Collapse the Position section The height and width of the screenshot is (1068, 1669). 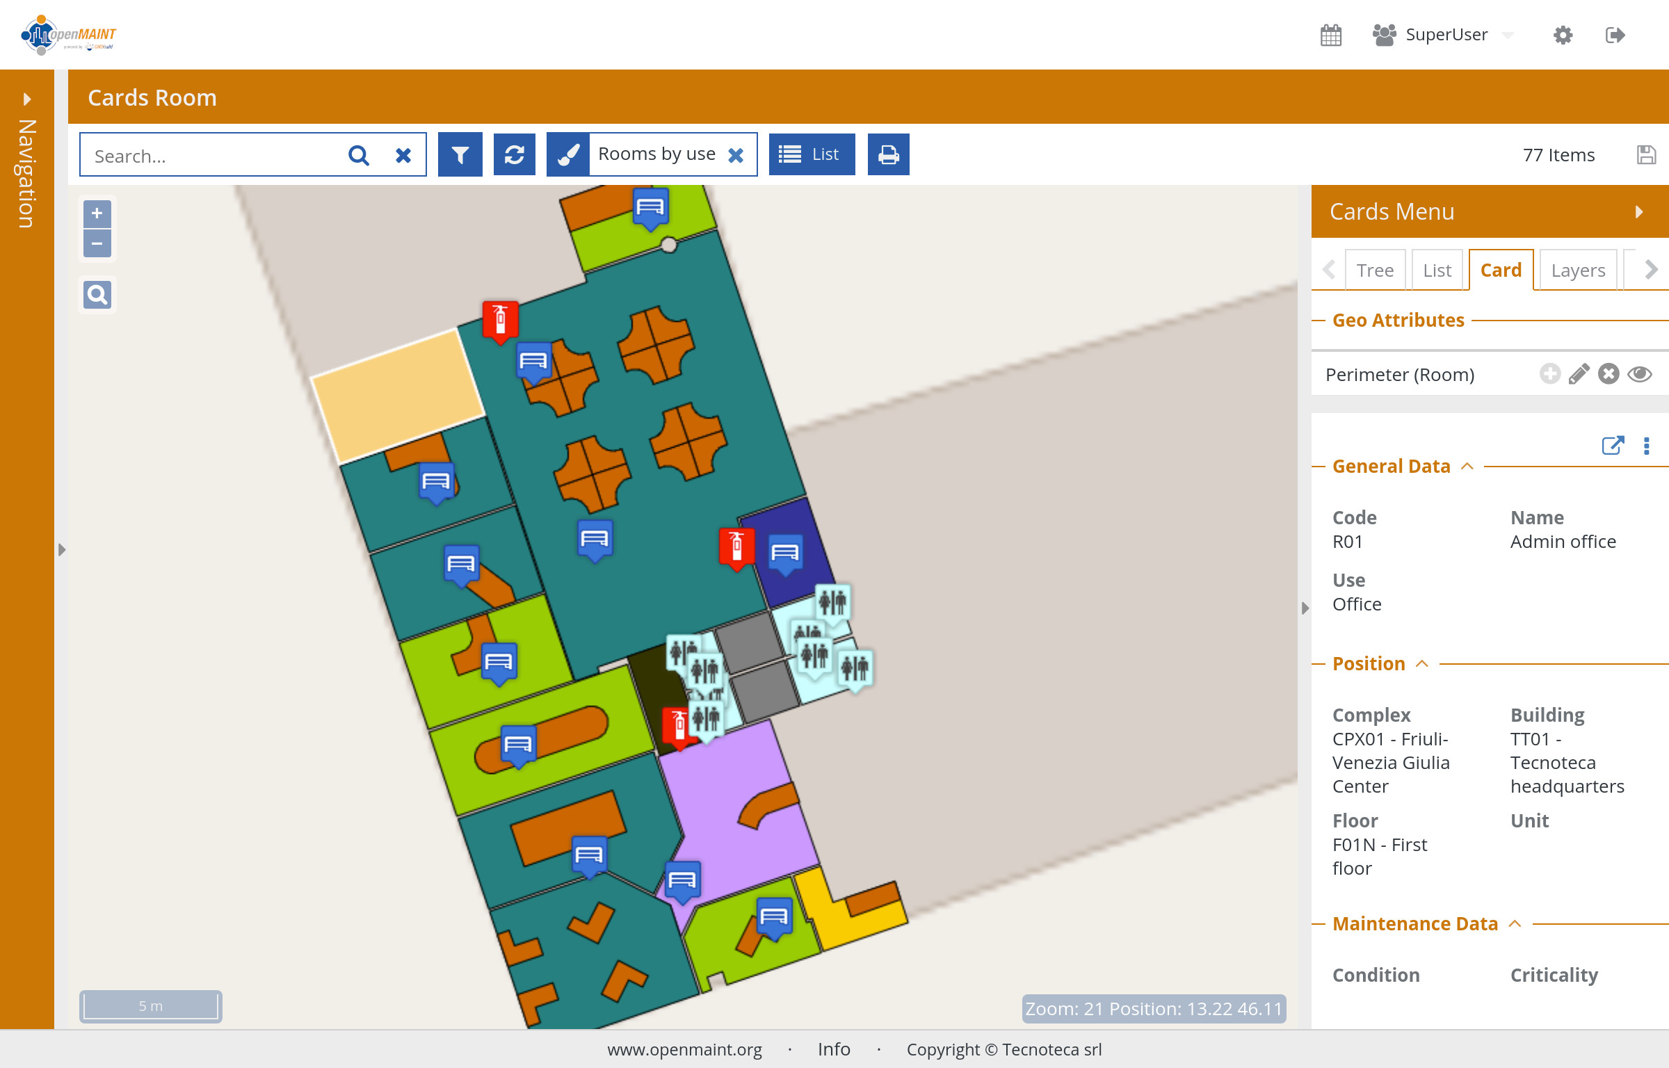click(x=1422, y=663)
